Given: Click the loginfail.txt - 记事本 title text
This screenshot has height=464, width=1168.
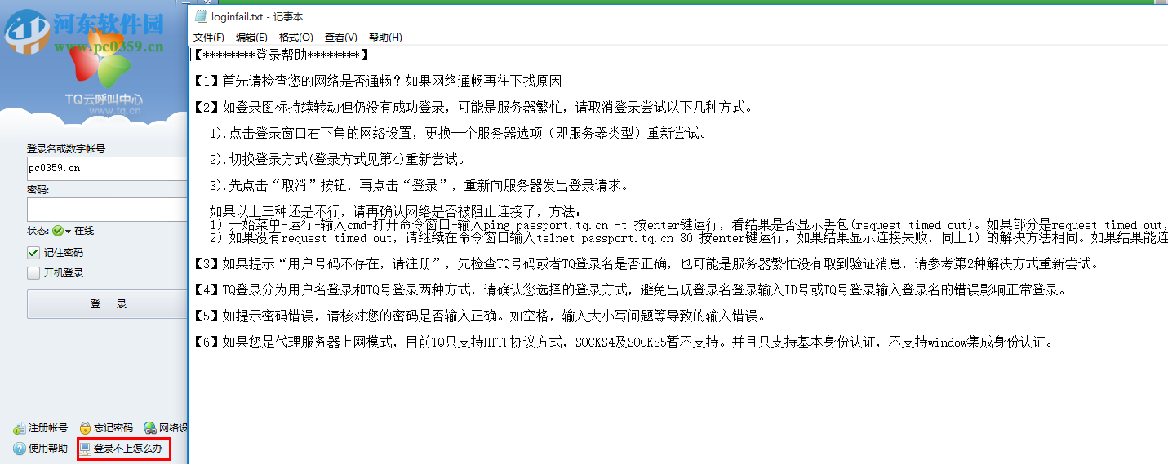Looking at the screenshot, I should 257,17.
